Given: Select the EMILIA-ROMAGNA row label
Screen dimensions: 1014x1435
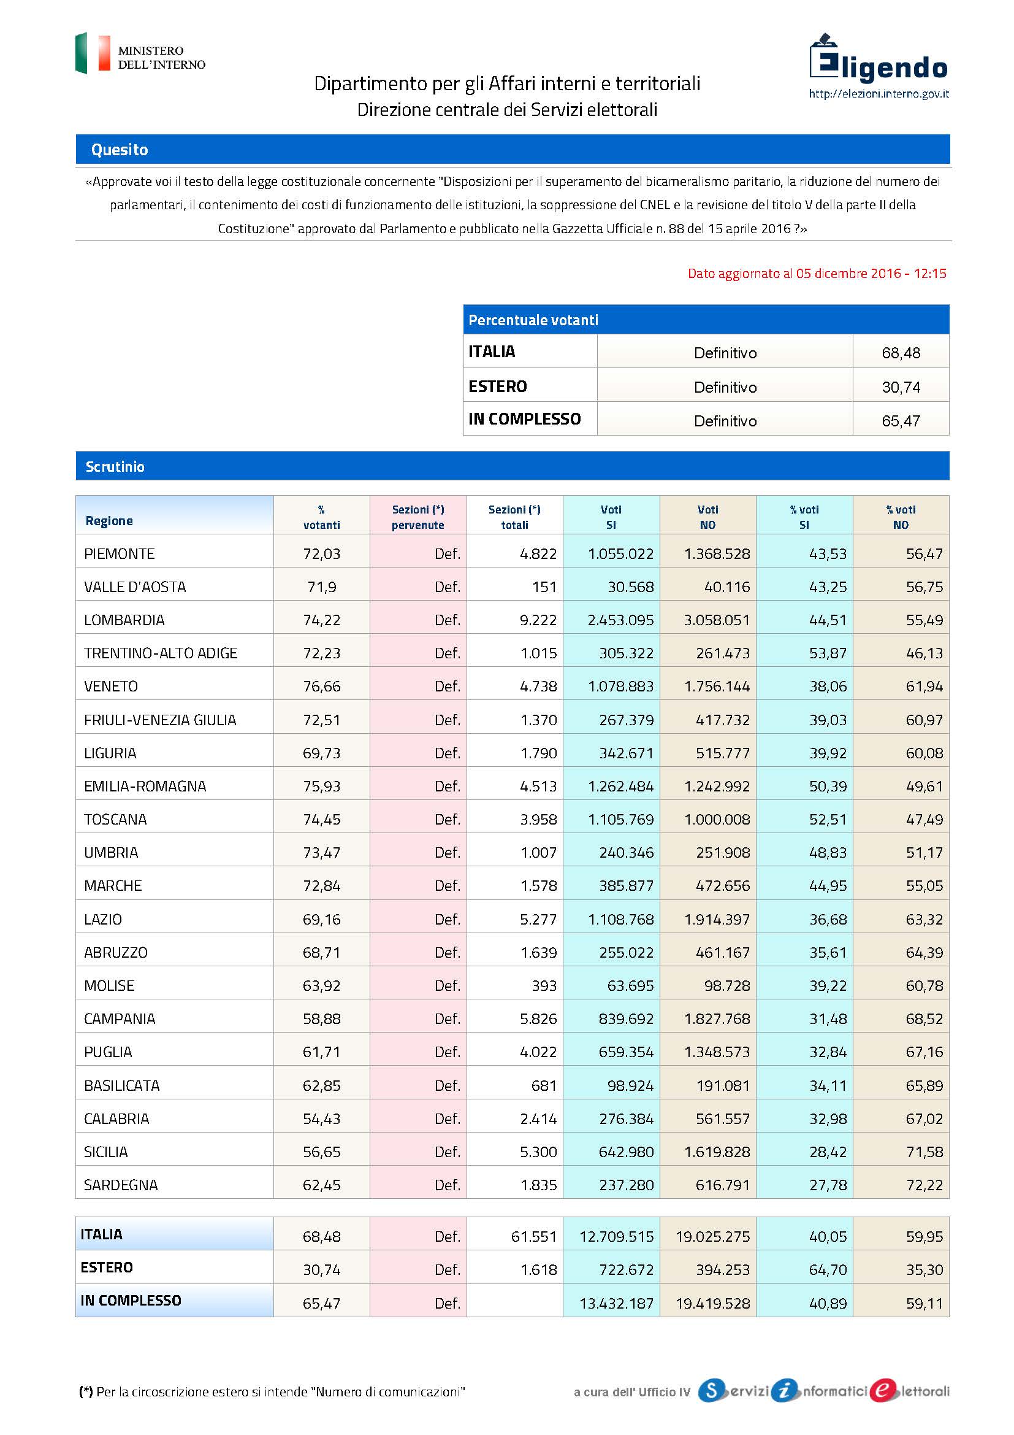Looking at the screenshot, I should [x=145, y=787].
